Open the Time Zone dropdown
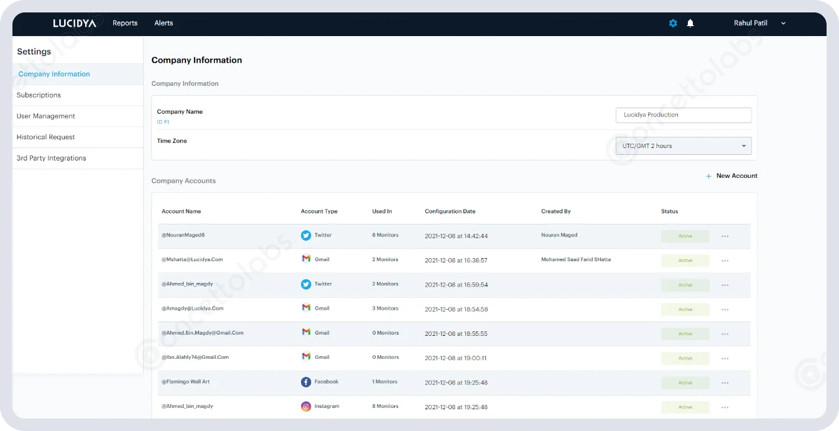The height and width of the screenshot is (431, 839). [x=683, y=146]
